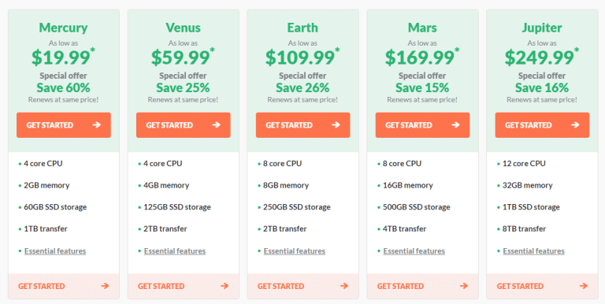Open Essential features link under Jupiter

[x=533, y=251]
